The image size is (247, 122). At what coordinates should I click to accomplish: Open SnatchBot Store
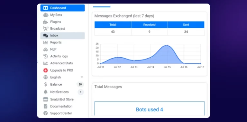pos(62,99)
